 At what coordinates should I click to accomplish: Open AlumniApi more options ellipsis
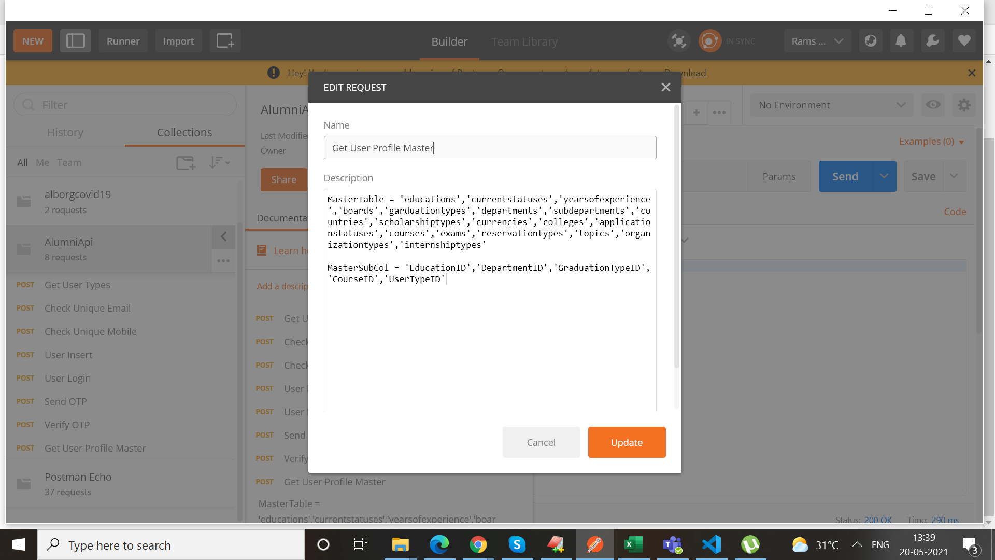coord(223,261)
